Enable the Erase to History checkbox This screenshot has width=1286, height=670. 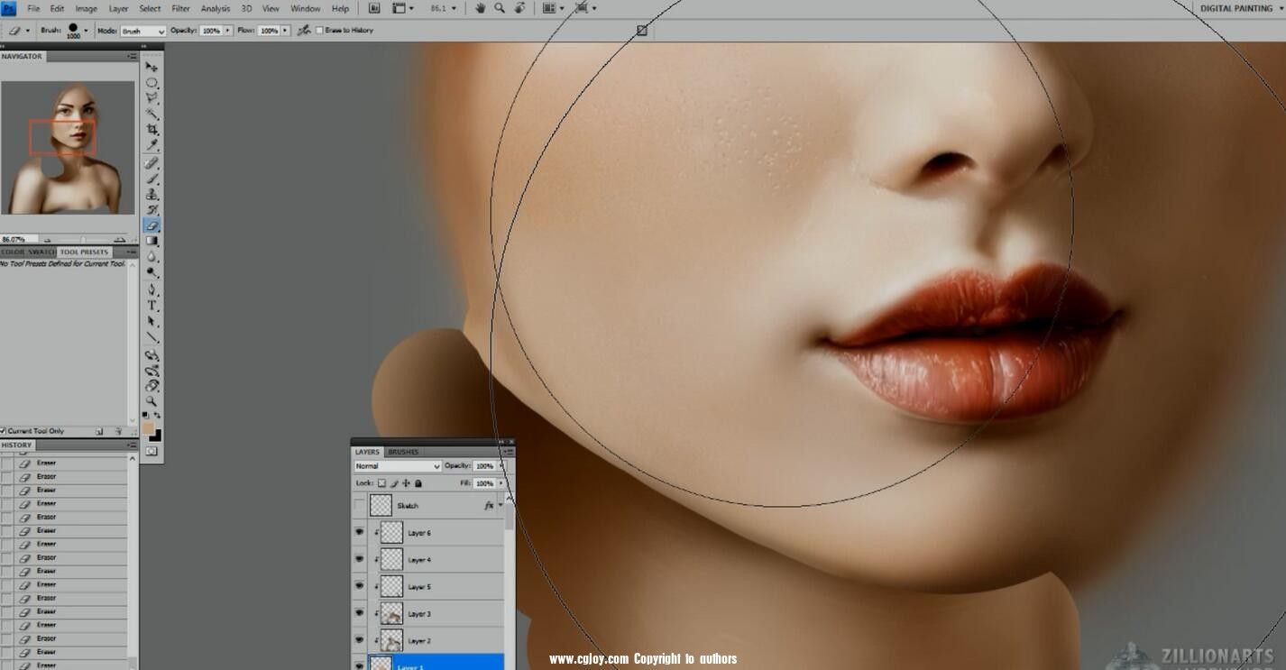(x=319, y=30)
